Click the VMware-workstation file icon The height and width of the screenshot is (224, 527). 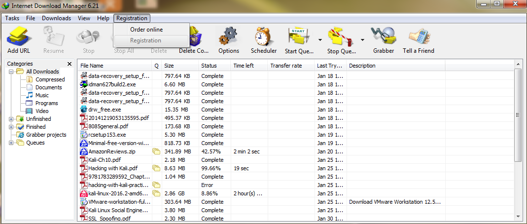pyautogui.click(x=84, y=202)
